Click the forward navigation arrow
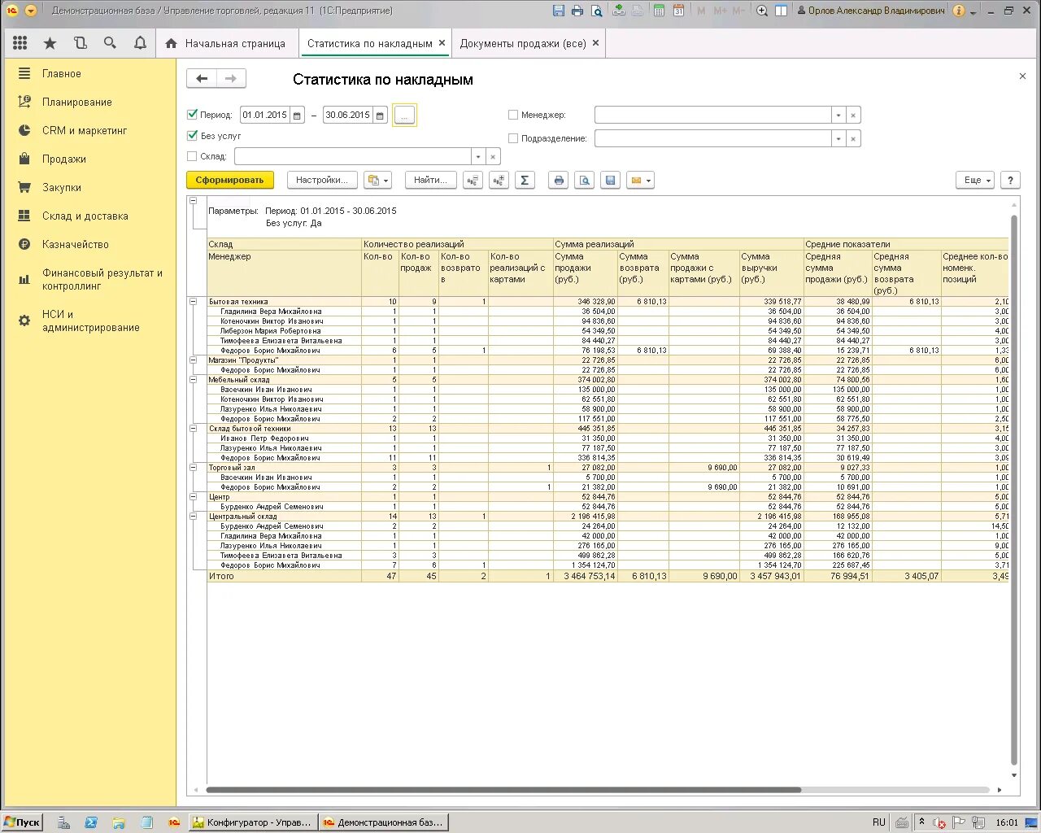This screenshot has width=1041, height=833. (231, 79)
